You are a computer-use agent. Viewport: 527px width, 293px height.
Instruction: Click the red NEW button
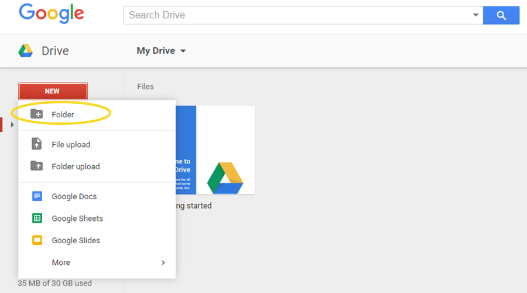pos(53,91)
